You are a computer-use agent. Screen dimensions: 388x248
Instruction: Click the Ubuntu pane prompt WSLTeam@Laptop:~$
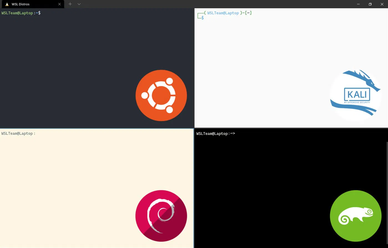coord(21,13)
